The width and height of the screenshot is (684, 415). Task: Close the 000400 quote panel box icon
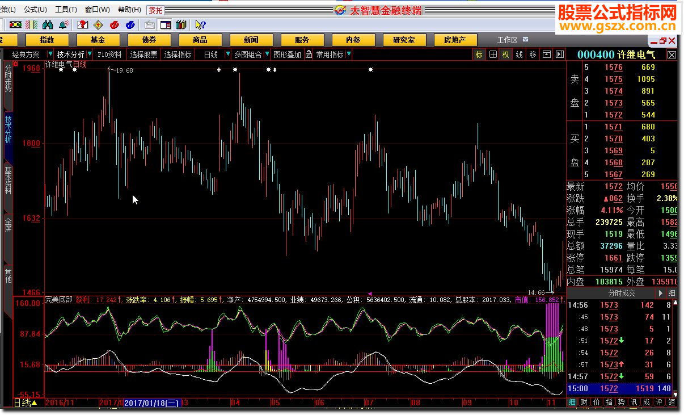[x=672, y=55]
